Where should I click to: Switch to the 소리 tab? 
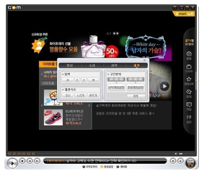click(92, 66)
